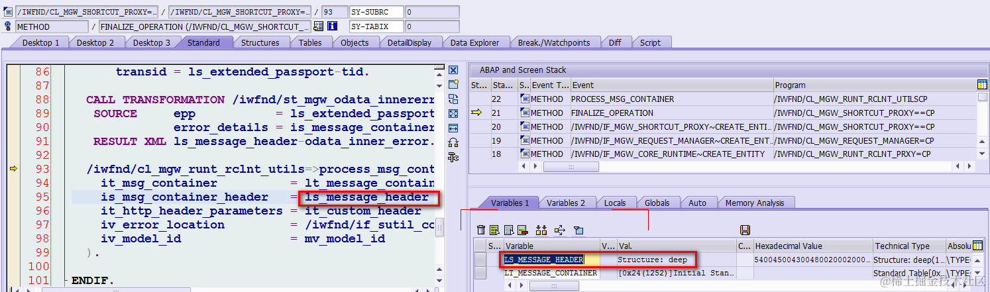Screen dimensions: 990x292
Task: Click fourth icon in Variables toolbar
Action: (522, 230)
